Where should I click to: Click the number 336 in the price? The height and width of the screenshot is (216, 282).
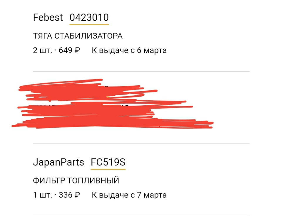(66, 195)
